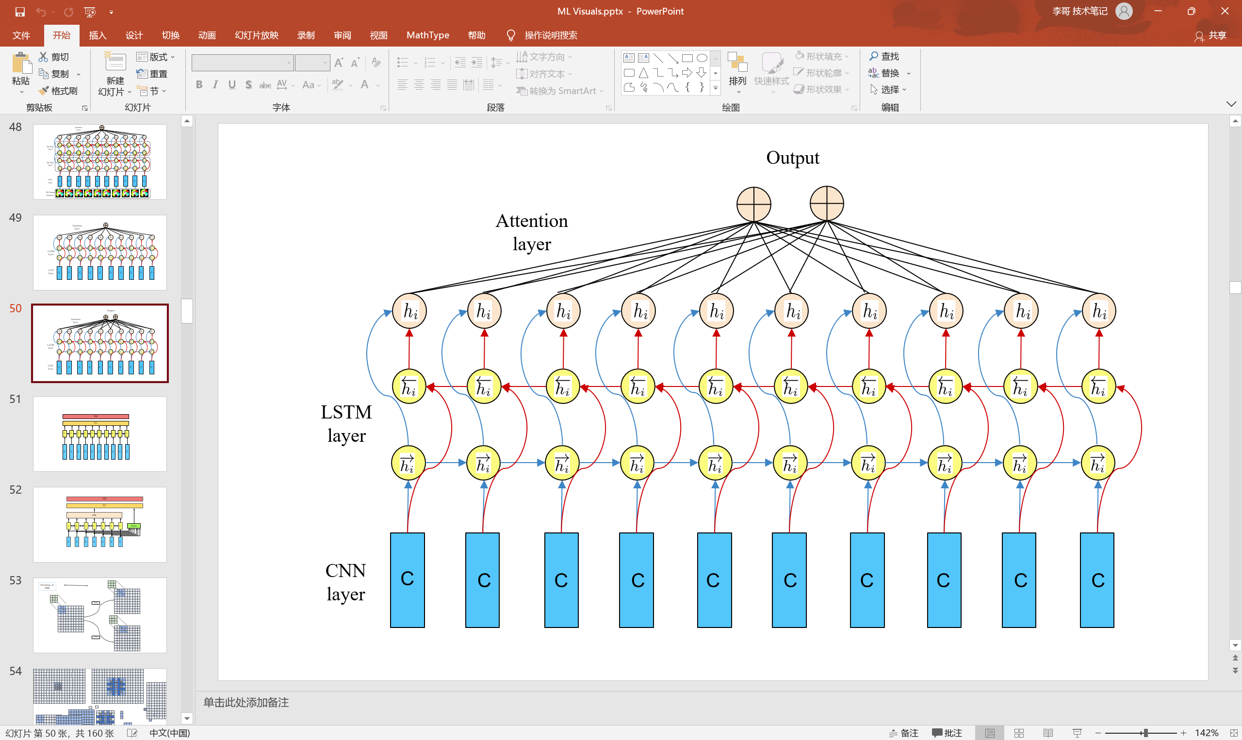Decrease font size icon
The height and width of the screenshot is (740, 1242).
355,63
